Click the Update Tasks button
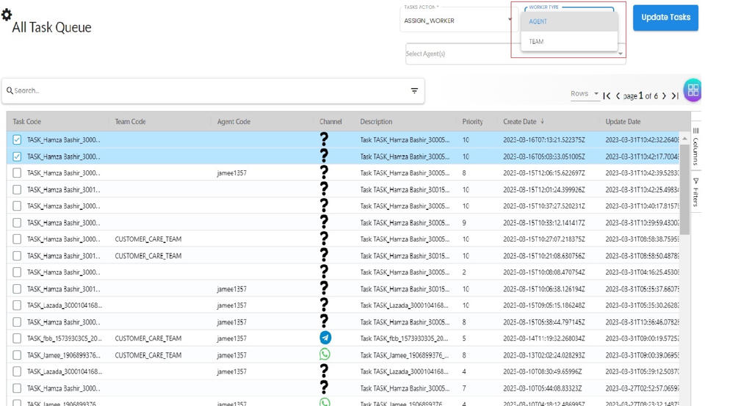This screenshot has width=752, height=406. click(665, 18)
